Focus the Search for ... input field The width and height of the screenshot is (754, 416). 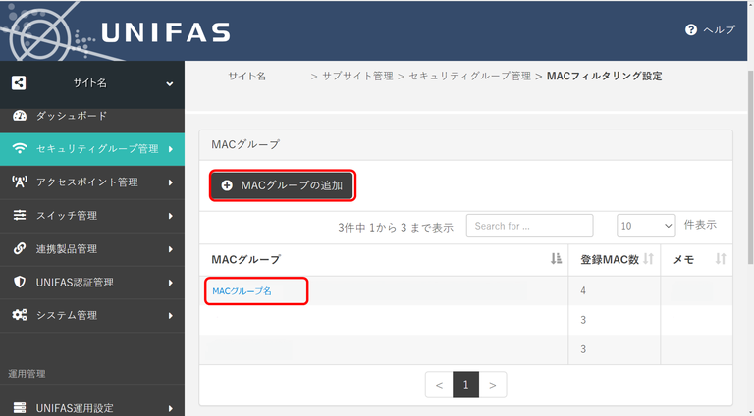coord(529,226)
